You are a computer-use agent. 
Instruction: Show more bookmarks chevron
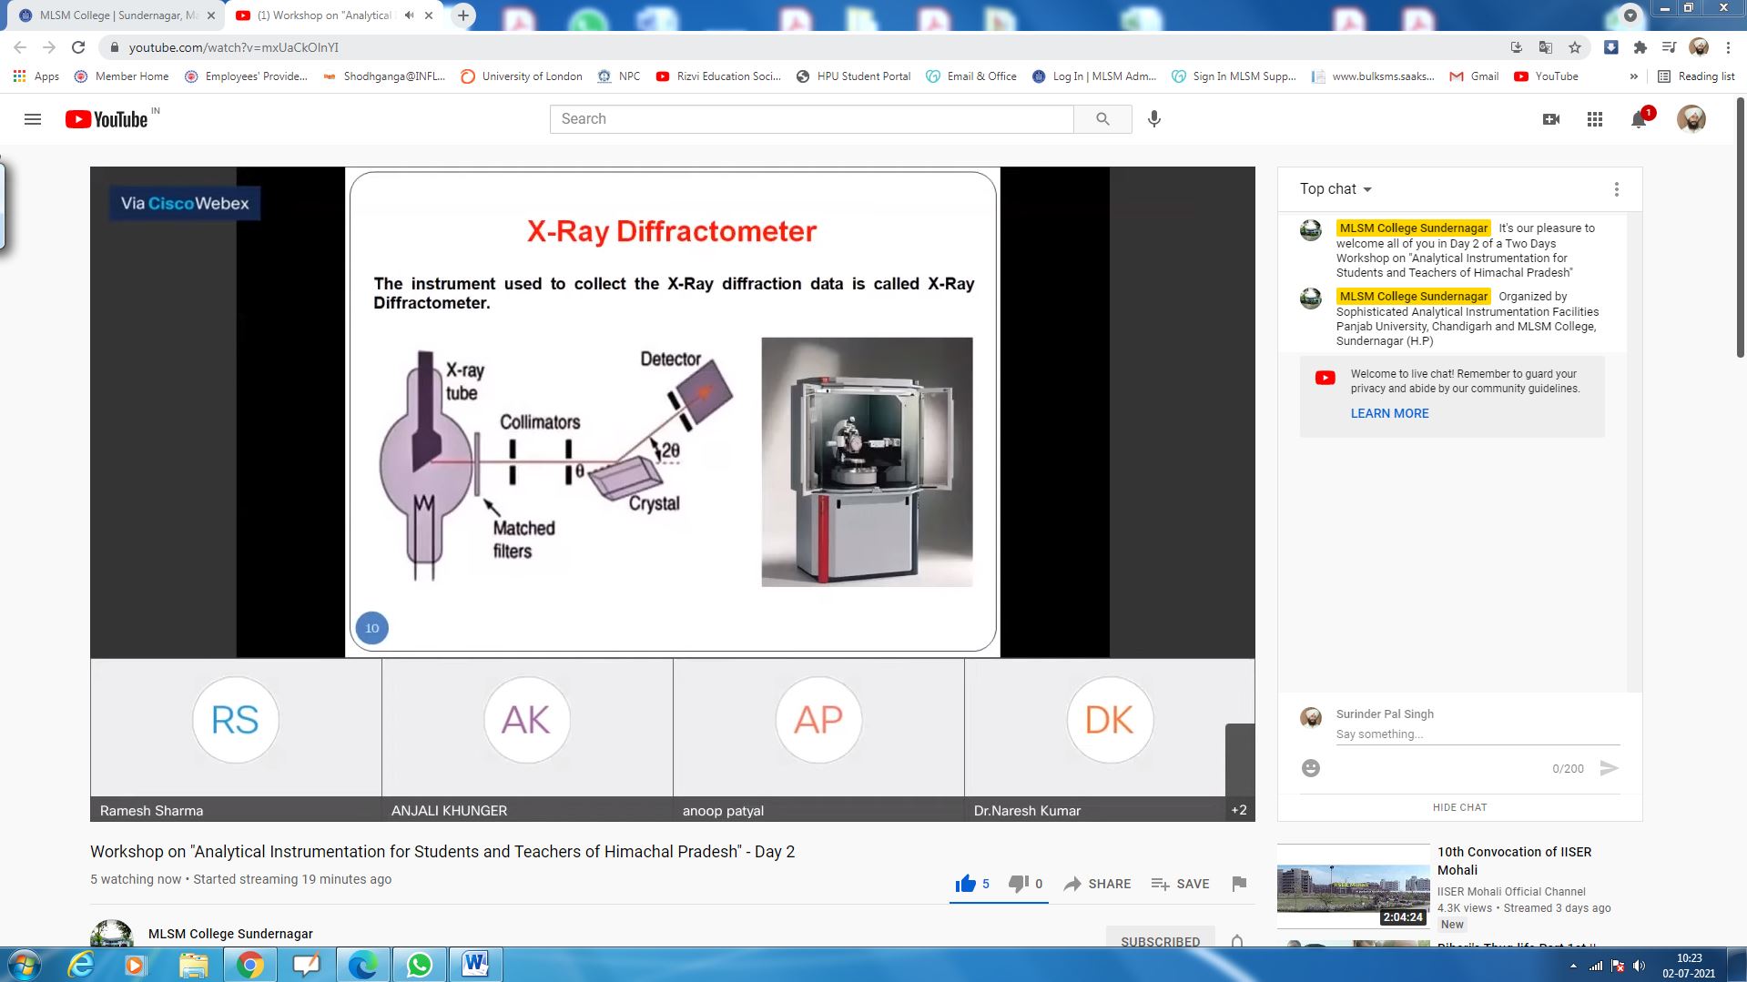click(1633, 76)
